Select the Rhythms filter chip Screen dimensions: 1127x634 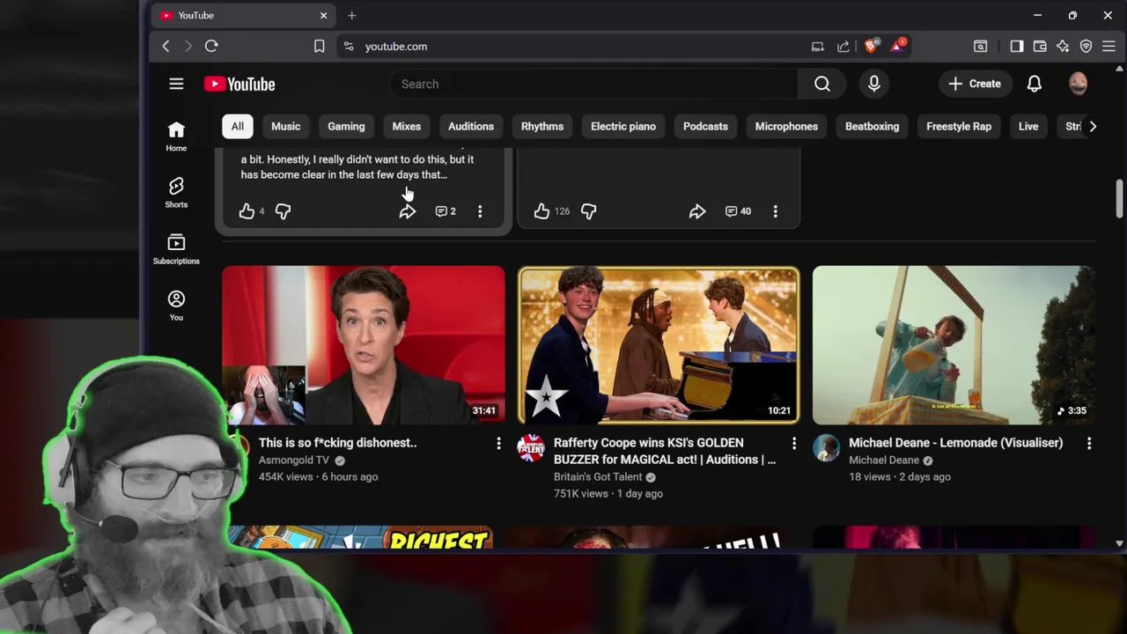[x=542, y=126]
